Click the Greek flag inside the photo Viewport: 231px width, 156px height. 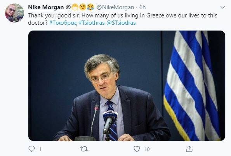[192, 86]
